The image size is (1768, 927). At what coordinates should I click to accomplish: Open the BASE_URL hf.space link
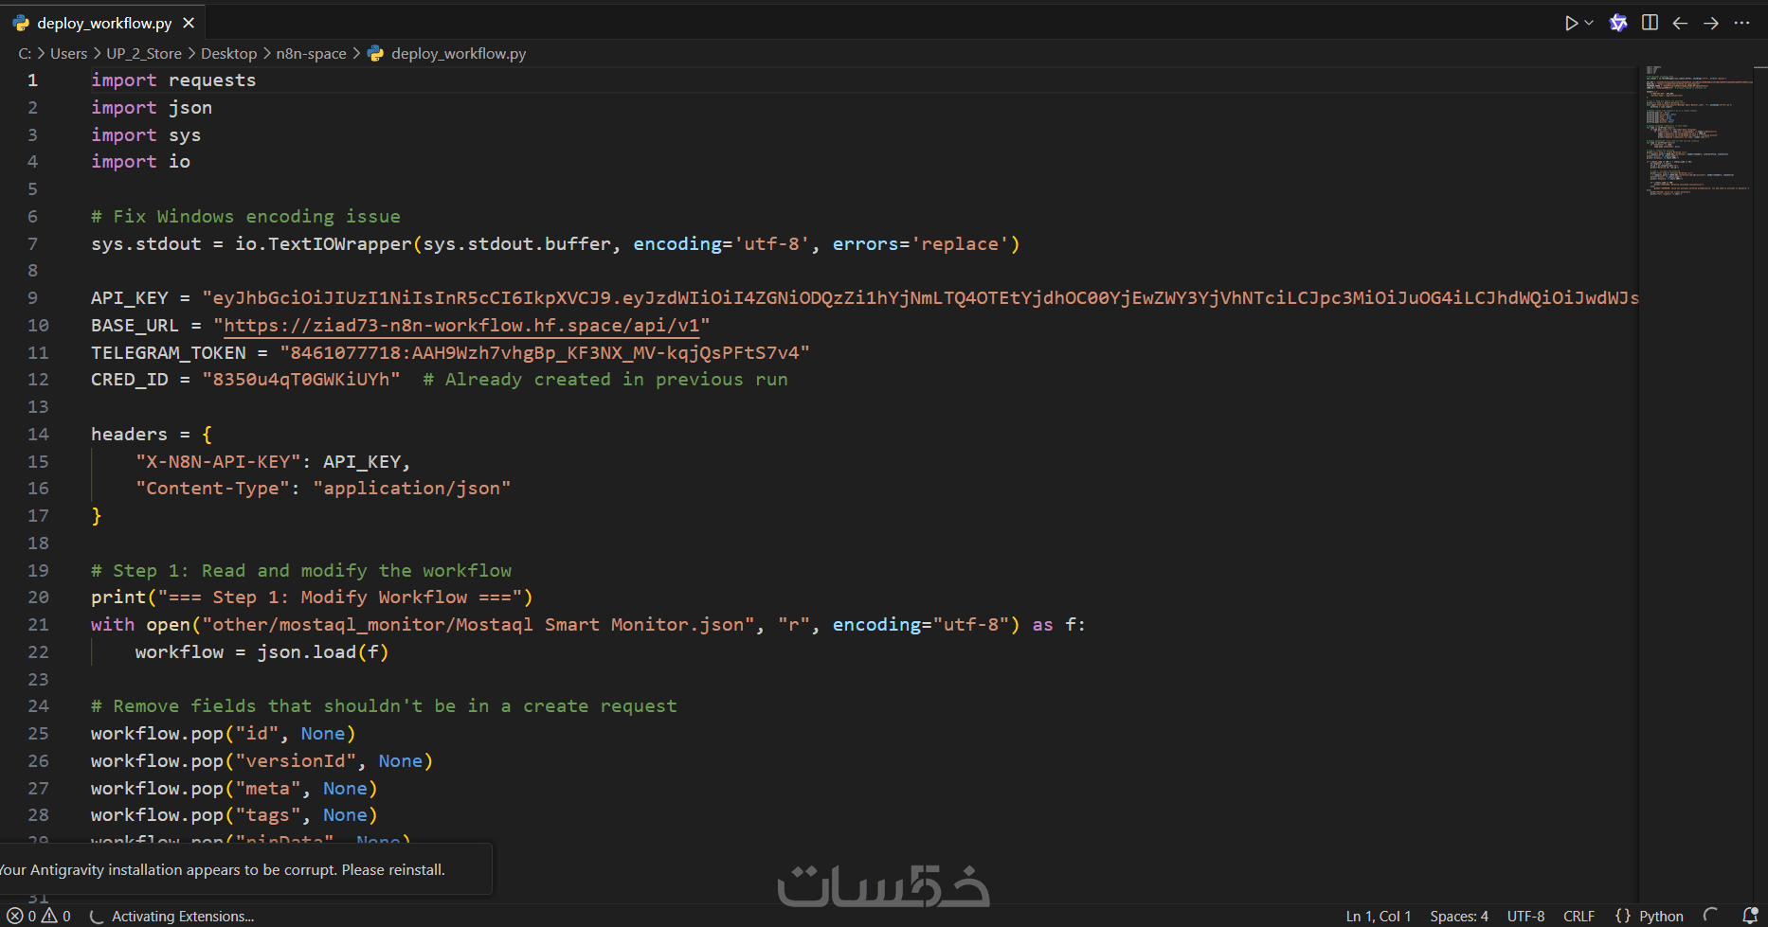[x=461, y=325]
